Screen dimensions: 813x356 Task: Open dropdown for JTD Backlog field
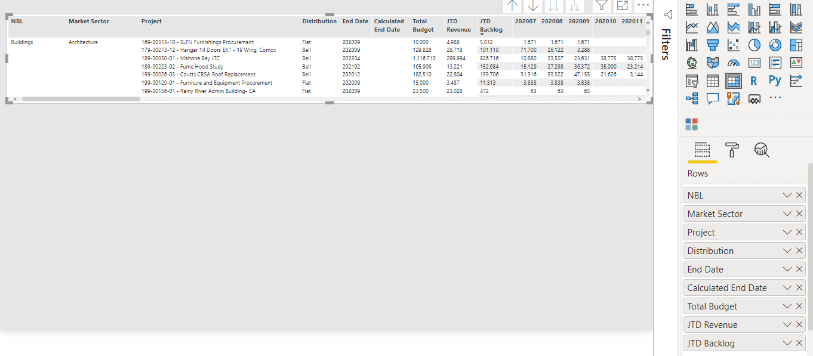click(x=787, y=343)
